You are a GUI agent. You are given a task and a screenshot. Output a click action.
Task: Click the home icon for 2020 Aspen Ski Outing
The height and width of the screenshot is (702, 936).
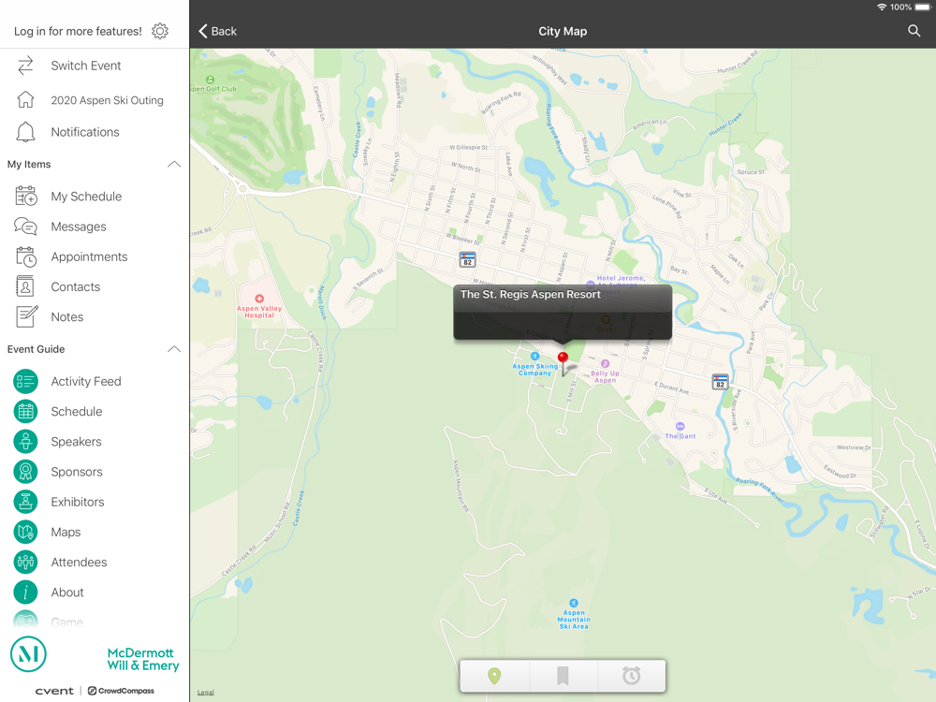(x=25, y=100)
